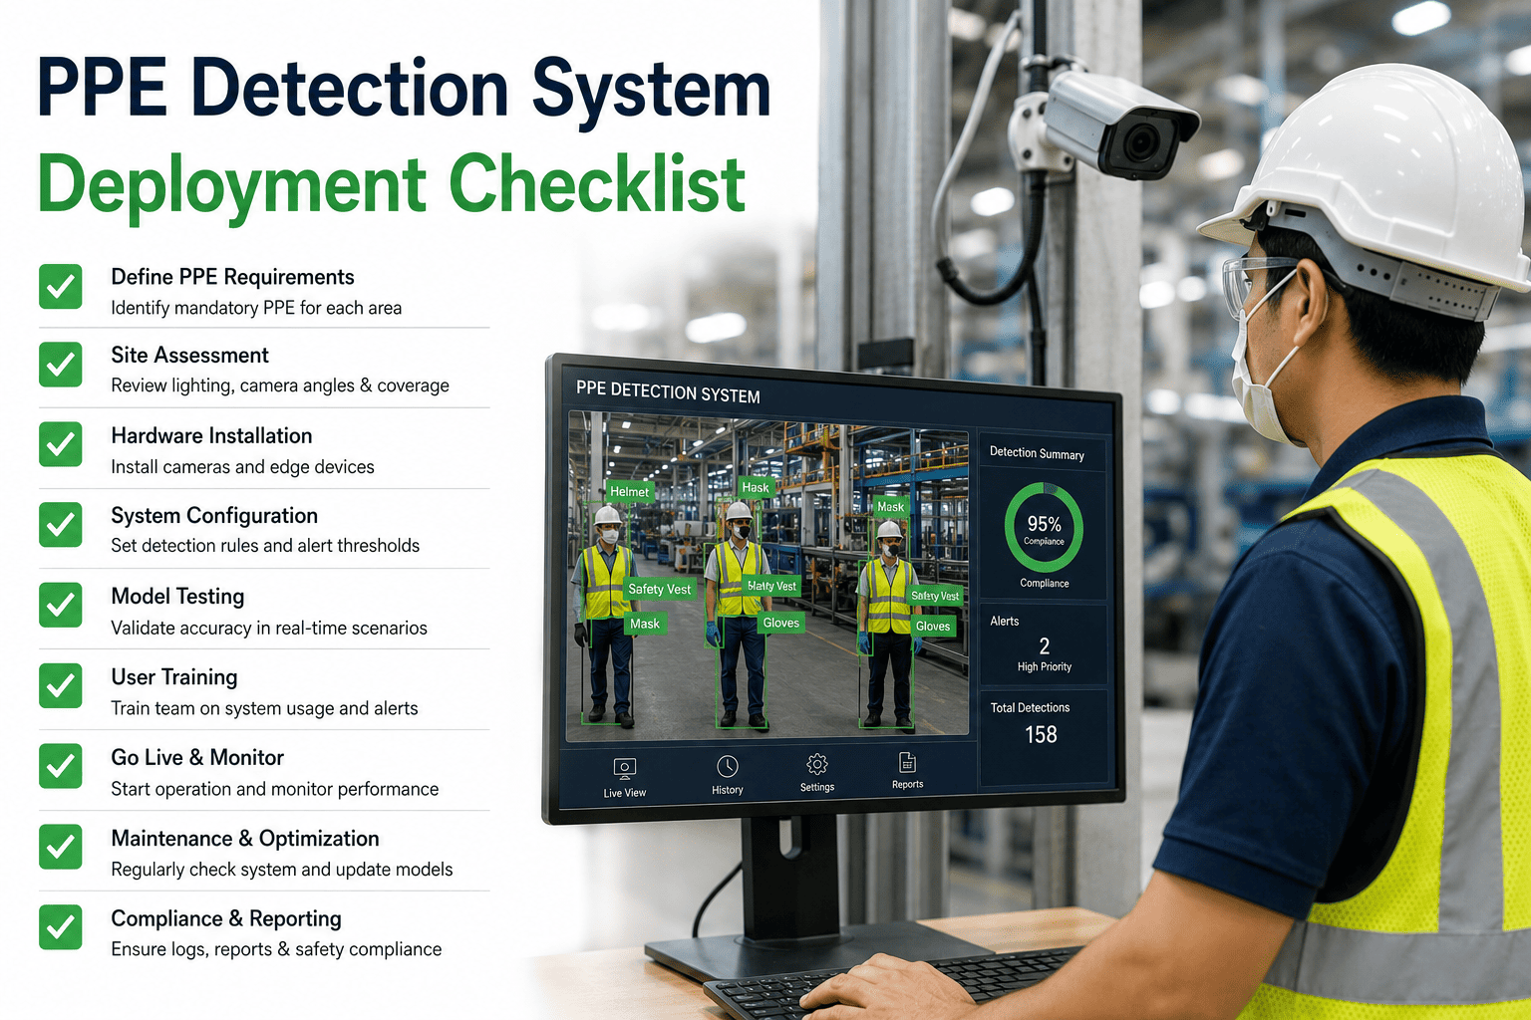Click the Alerts 2 High Priority panel

coord(1044,643)
